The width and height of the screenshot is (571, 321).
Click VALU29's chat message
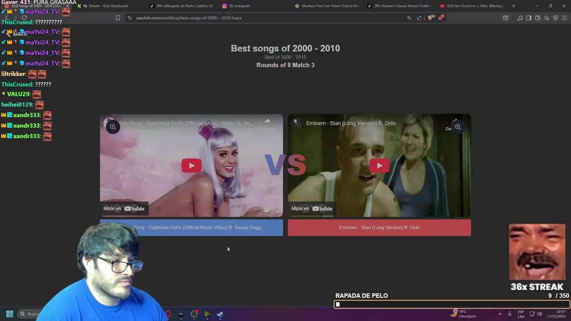(22, 95)
